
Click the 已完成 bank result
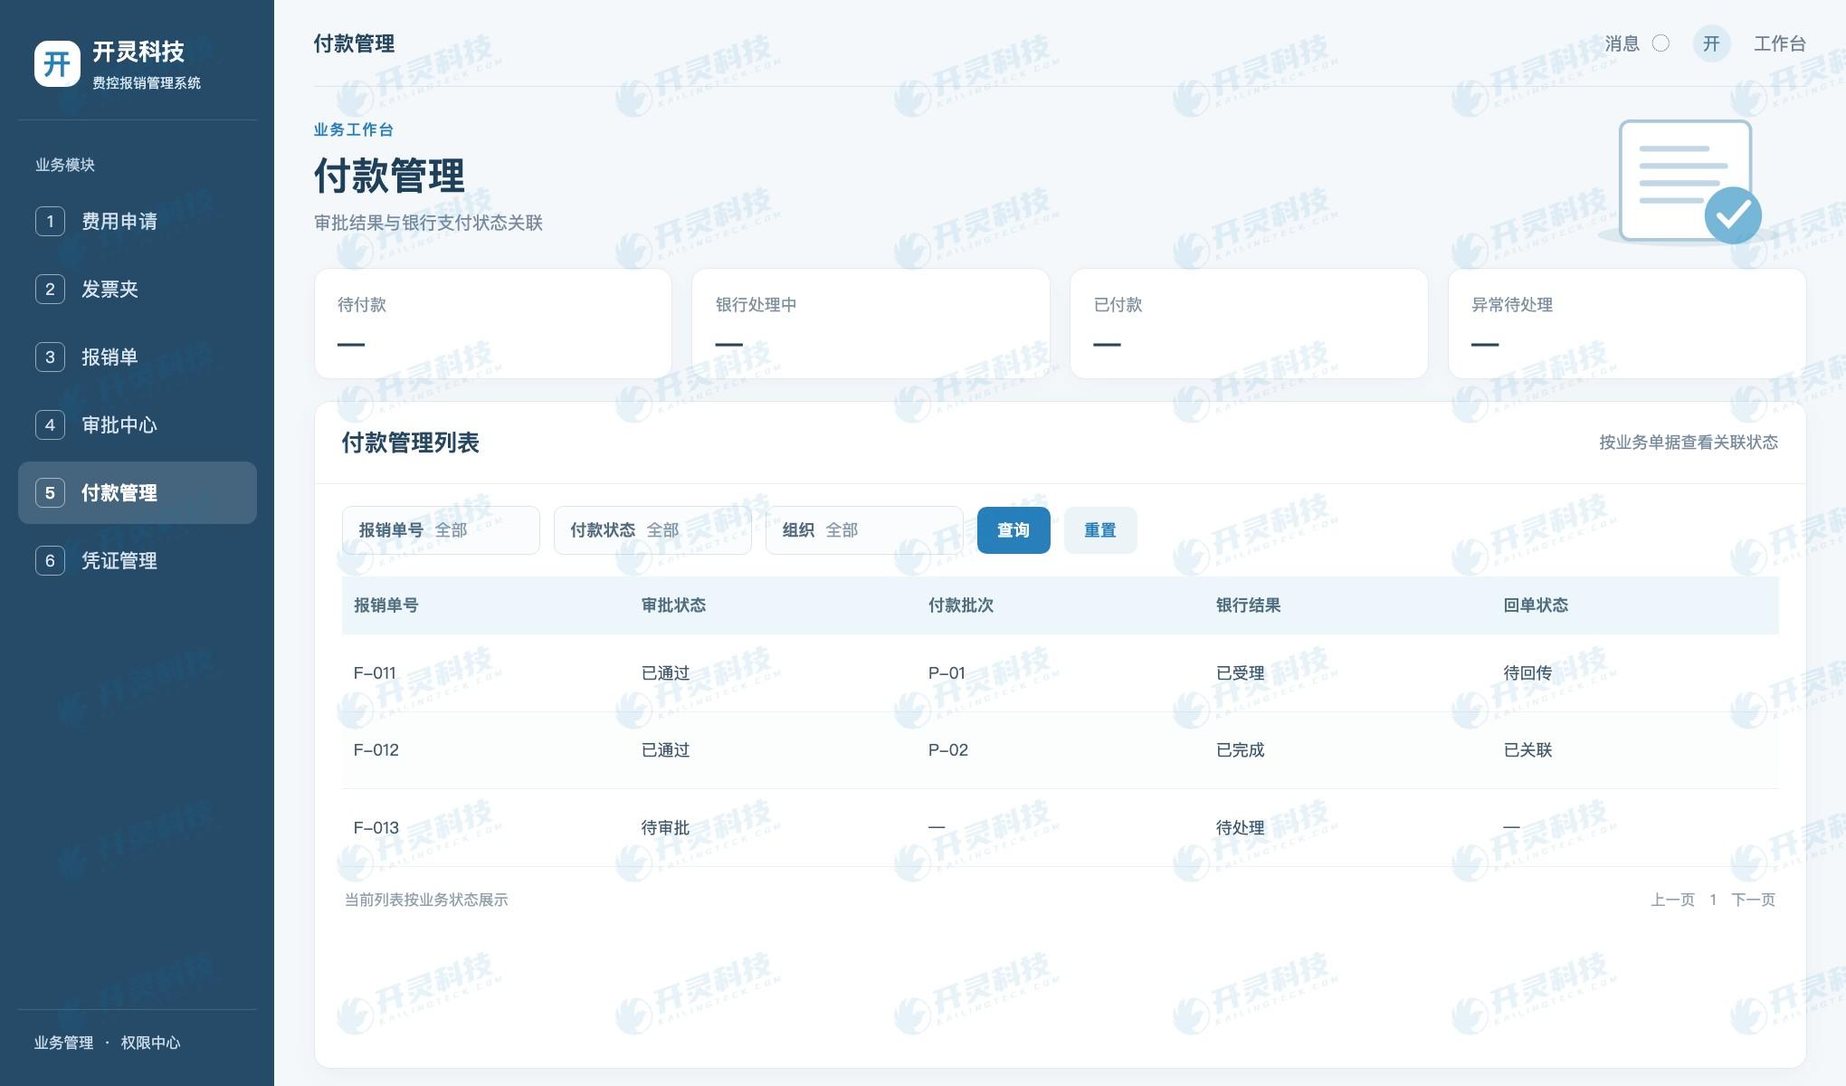point(1240,750)
